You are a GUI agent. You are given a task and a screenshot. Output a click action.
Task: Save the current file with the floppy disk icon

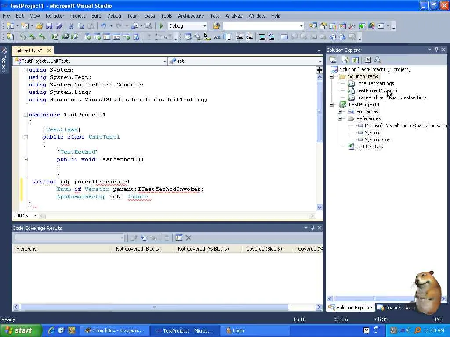[49, 26]
